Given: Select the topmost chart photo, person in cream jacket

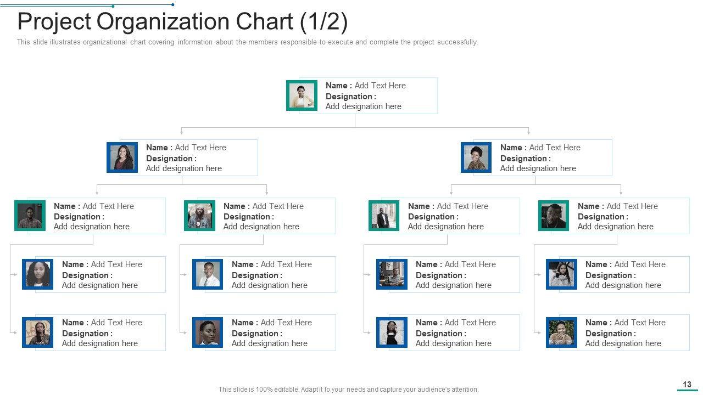Looking at the screenshot, I should (302, 95).
